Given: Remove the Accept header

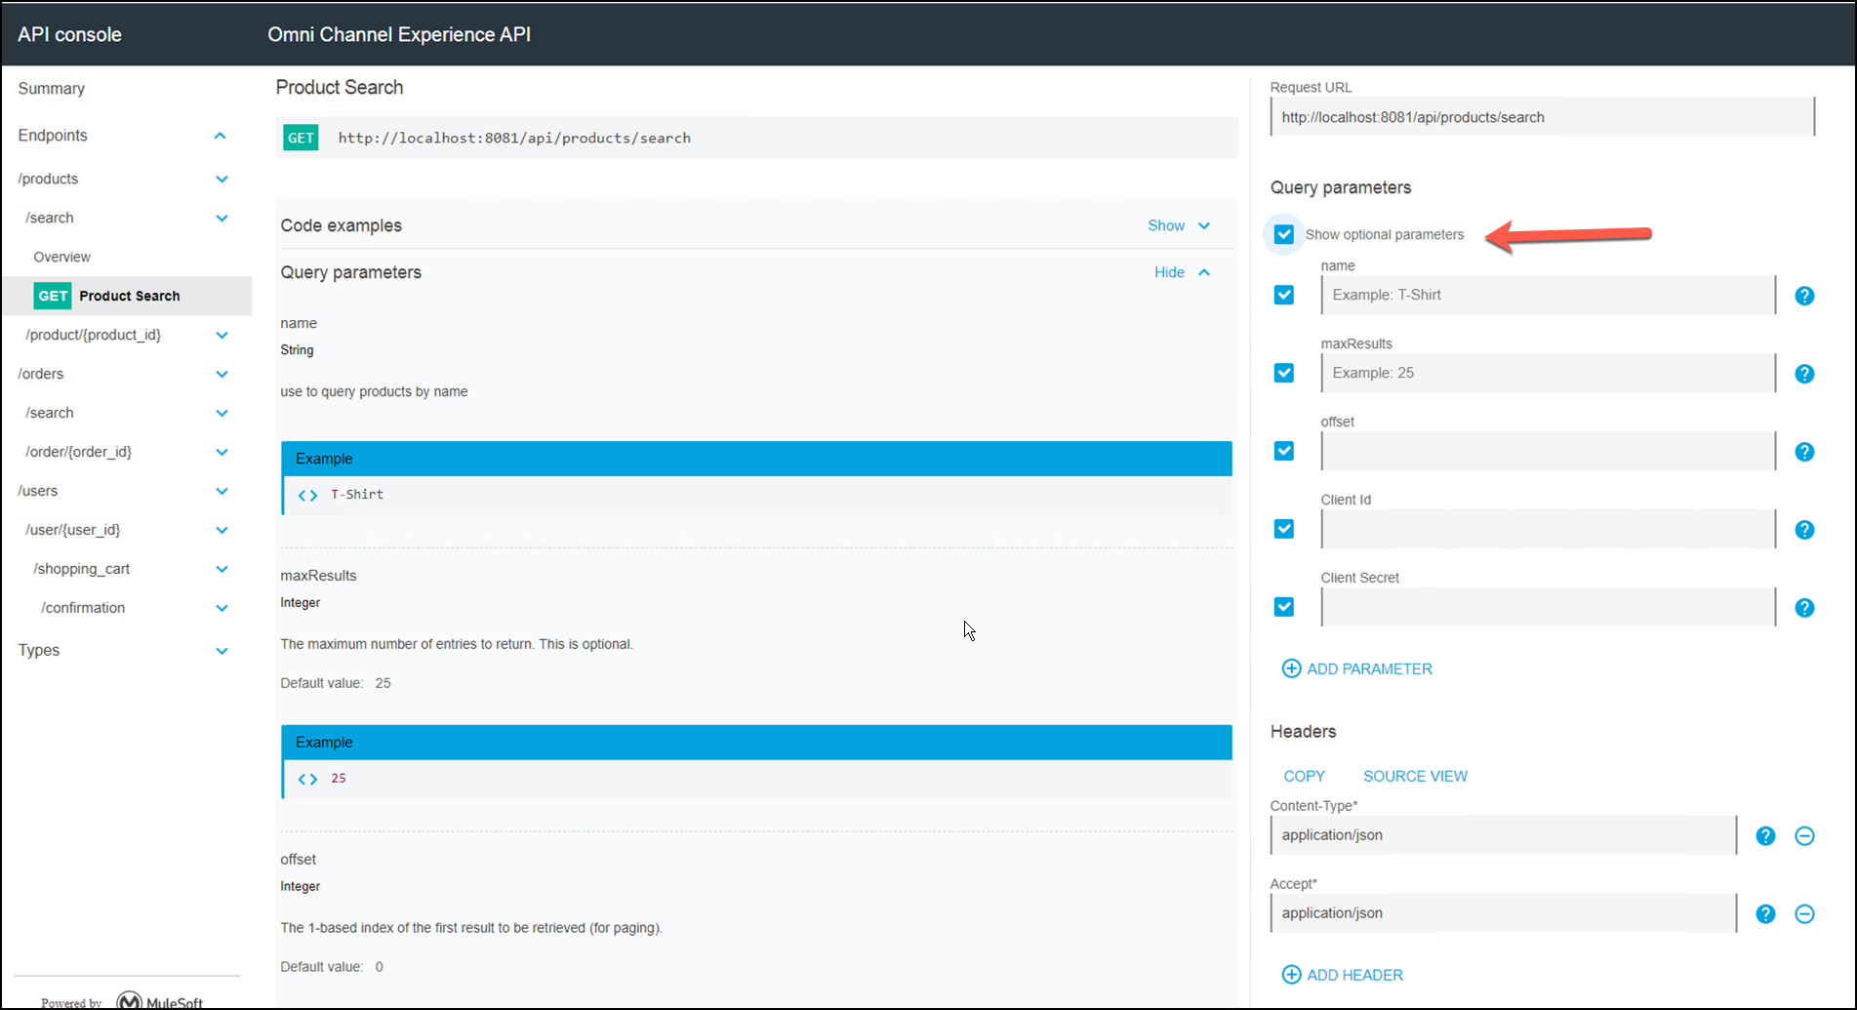Looking at the screenshot, I should [x=1804, y=914].
